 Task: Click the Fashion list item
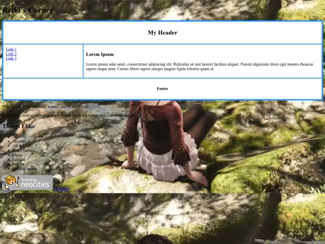(19, 159)
